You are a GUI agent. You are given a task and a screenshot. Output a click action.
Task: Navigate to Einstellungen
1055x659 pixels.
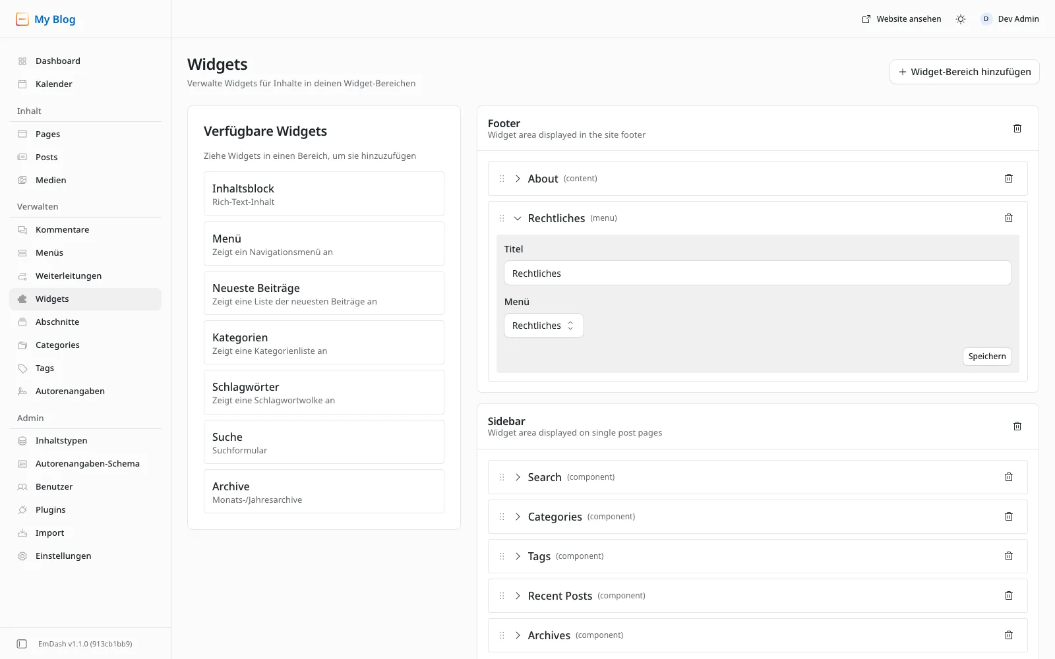[86, 556]
